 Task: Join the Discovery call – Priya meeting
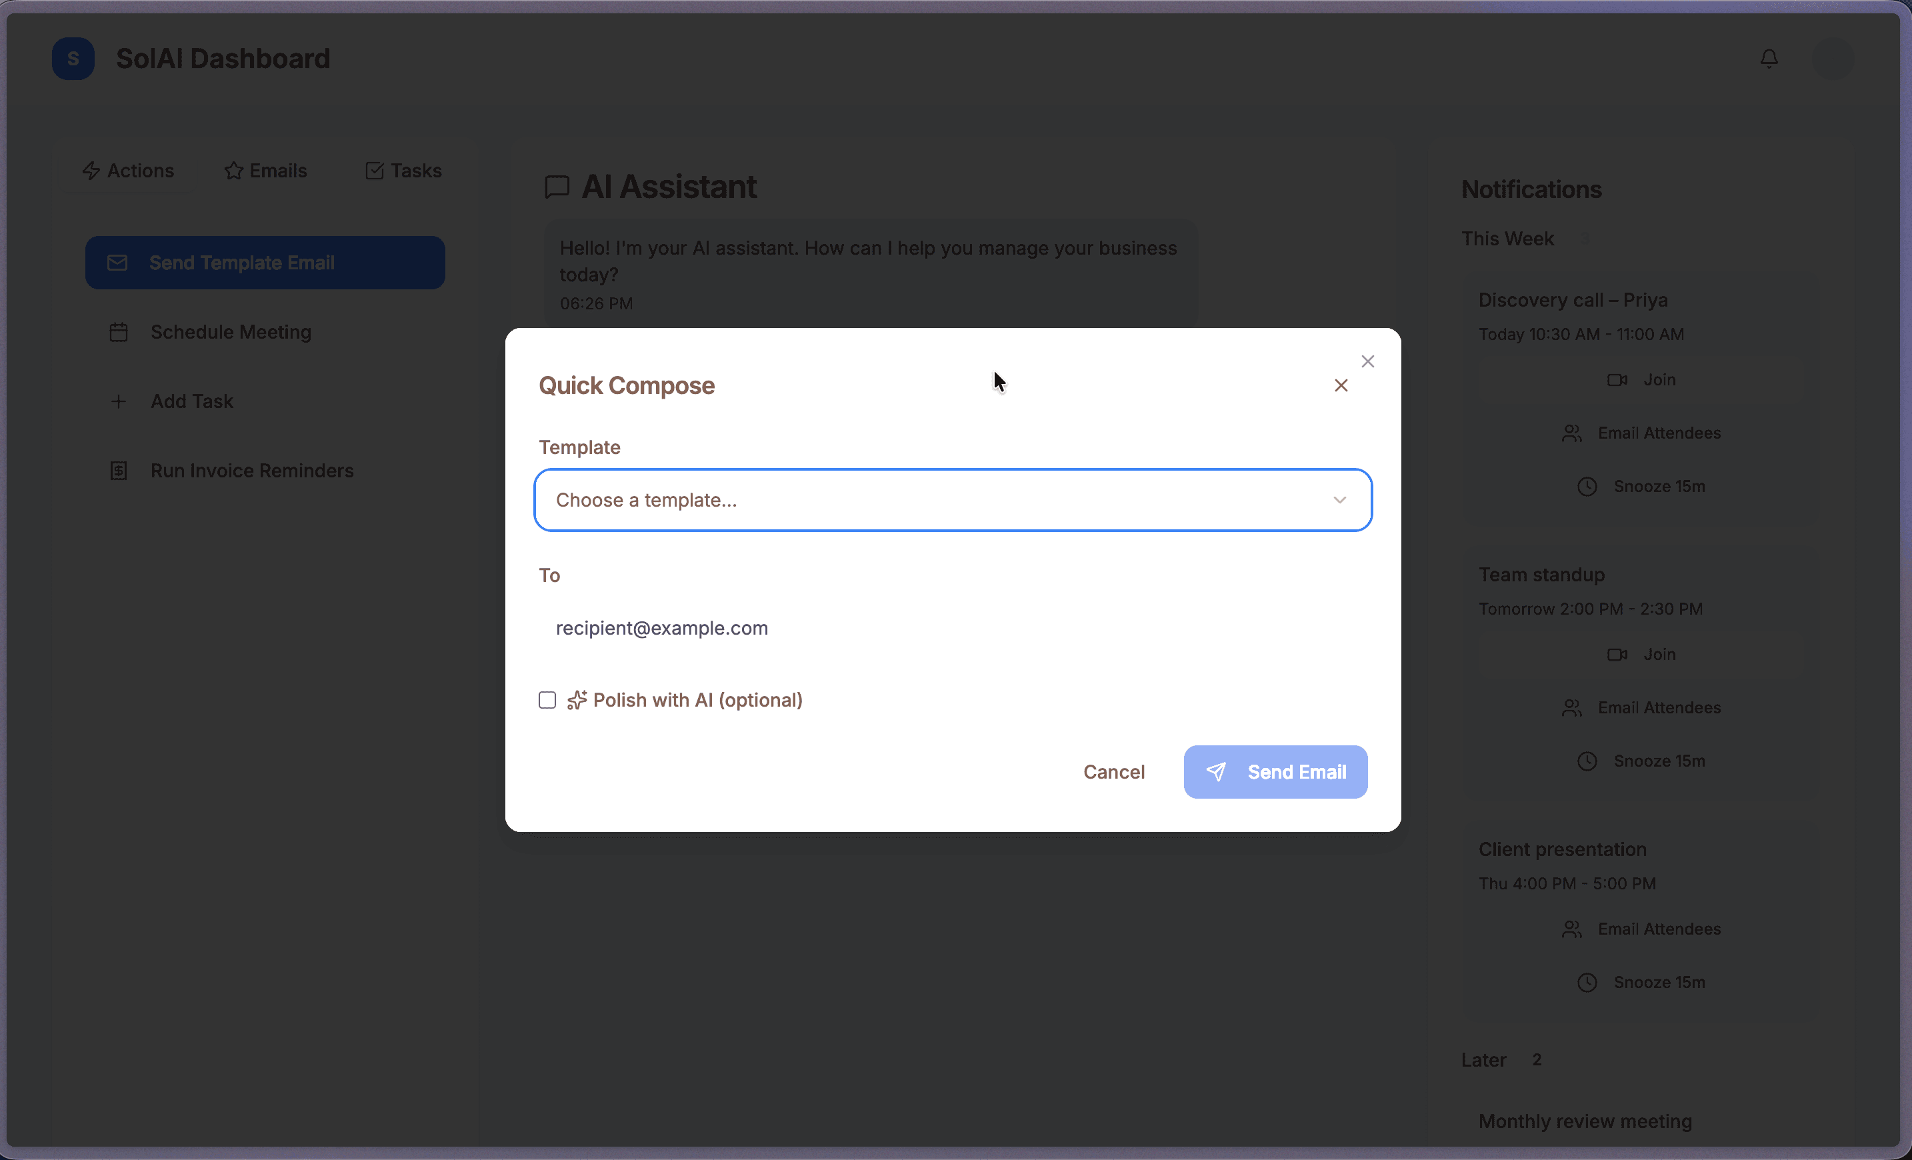1641,379
